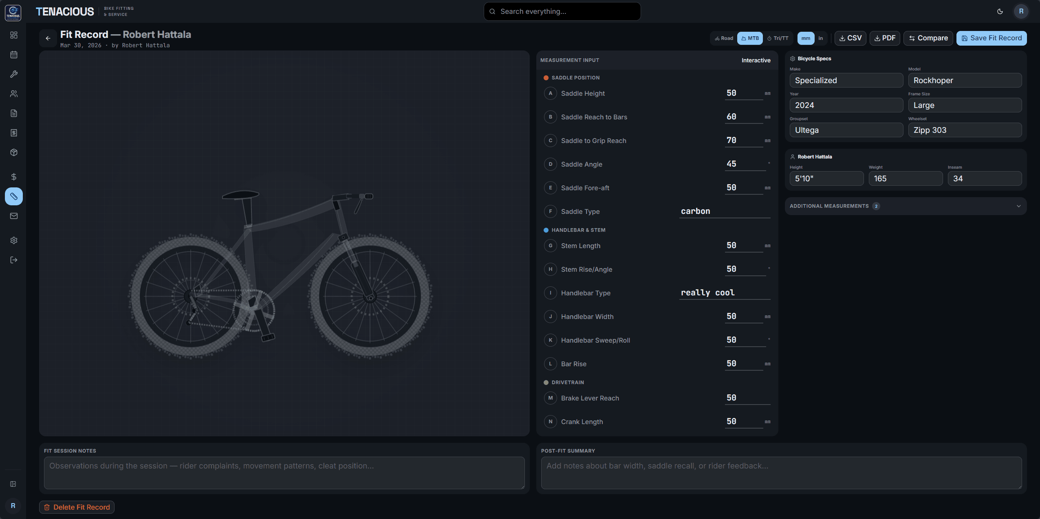Screen dimensions: 1040x519
Task: Select the wrench service icon in sidebar
Action: 14,74
